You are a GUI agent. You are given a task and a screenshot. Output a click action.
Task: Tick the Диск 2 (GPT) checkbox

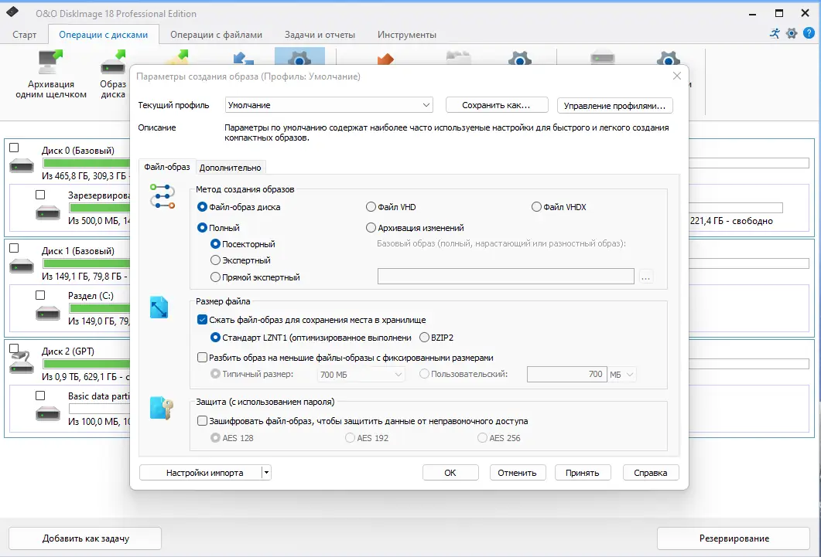coord(14,348)
